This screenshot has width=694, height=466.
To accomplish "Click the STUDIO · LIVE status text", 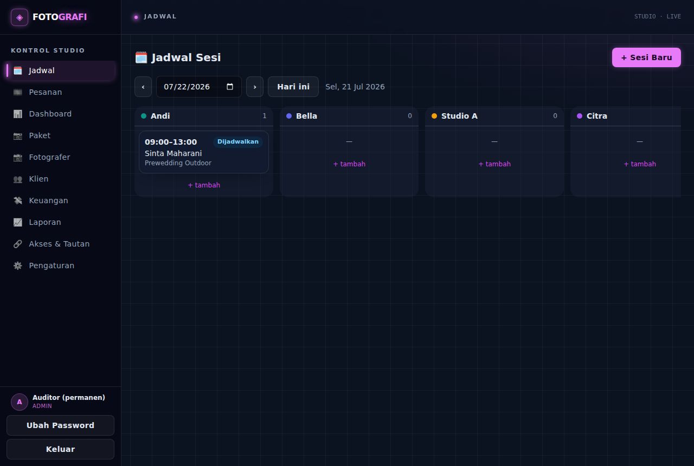I will point(658,16).
